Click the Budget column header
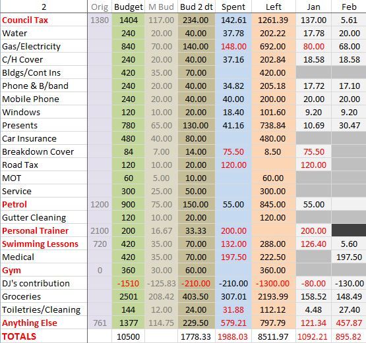 pos(129,7)
